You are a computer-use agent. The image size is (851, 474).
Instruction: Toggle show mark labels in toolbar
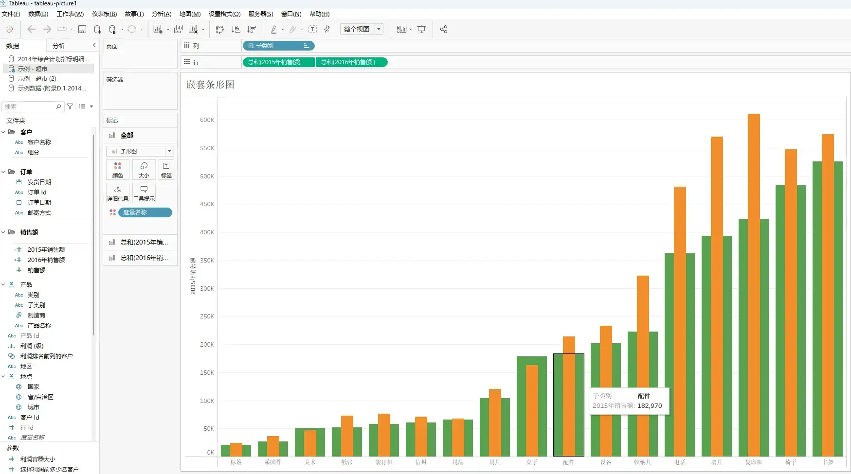pyautogui.click(x=313, y=30)
